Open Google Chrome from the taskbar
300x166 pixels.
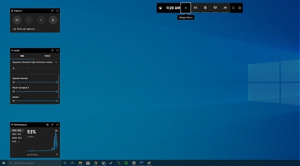95,163
